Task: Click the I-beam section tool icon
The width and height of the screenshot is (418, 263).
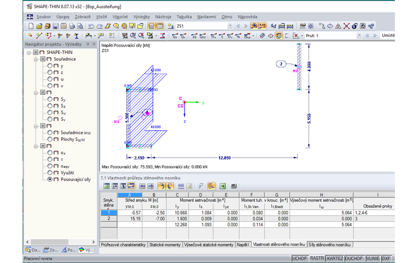Action: point(76,36)
